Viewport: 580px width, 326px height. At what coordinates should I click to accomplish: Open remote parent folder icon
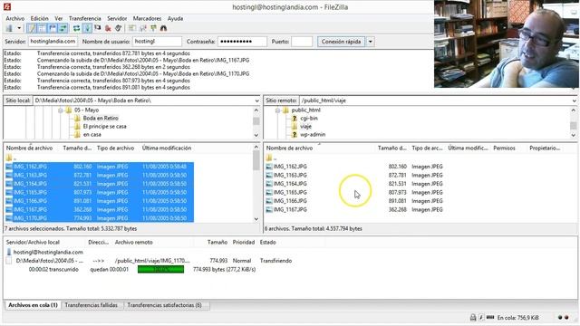pos(269,158)
